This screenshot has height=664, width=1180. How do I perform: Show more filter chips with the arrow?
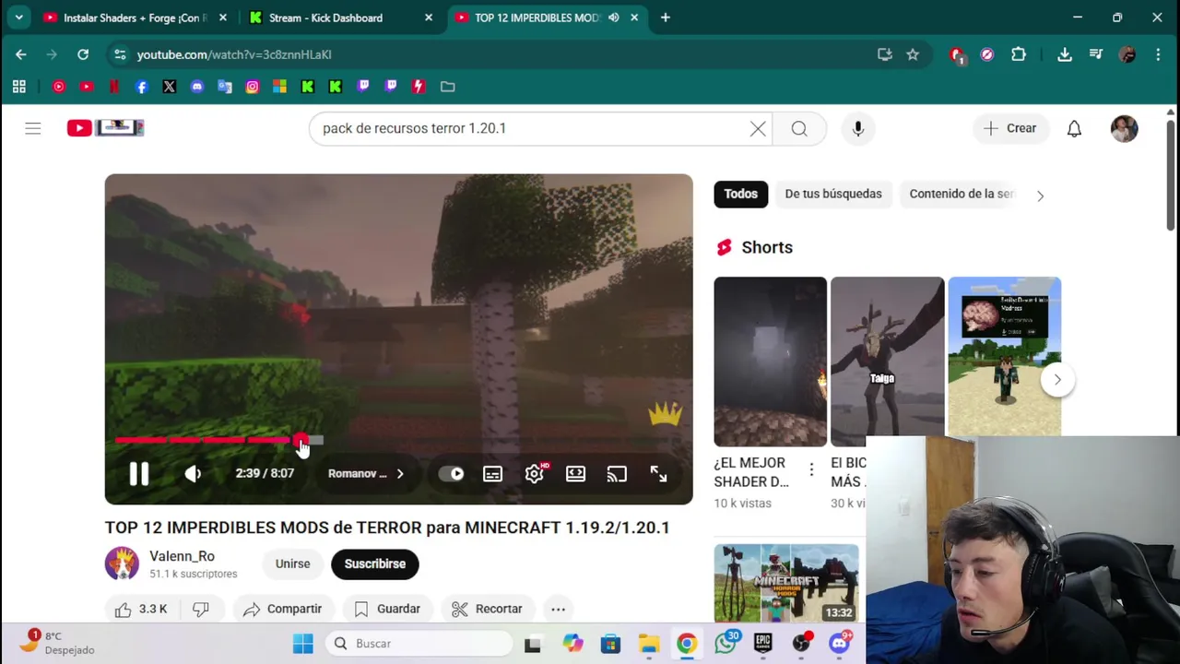point(1040,195)
